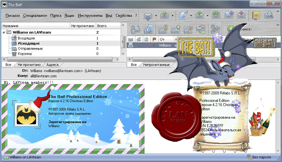Click the stacked envelopes mailbox icon
Image resolution: width=282 pixels, height=162 pixels.
(135, 29)
